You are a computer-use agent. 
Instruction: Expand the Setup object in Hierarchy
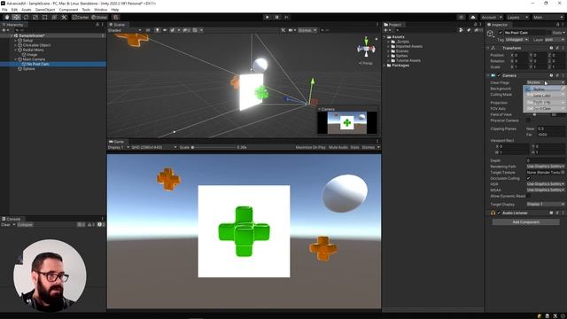tap(15, 41)
